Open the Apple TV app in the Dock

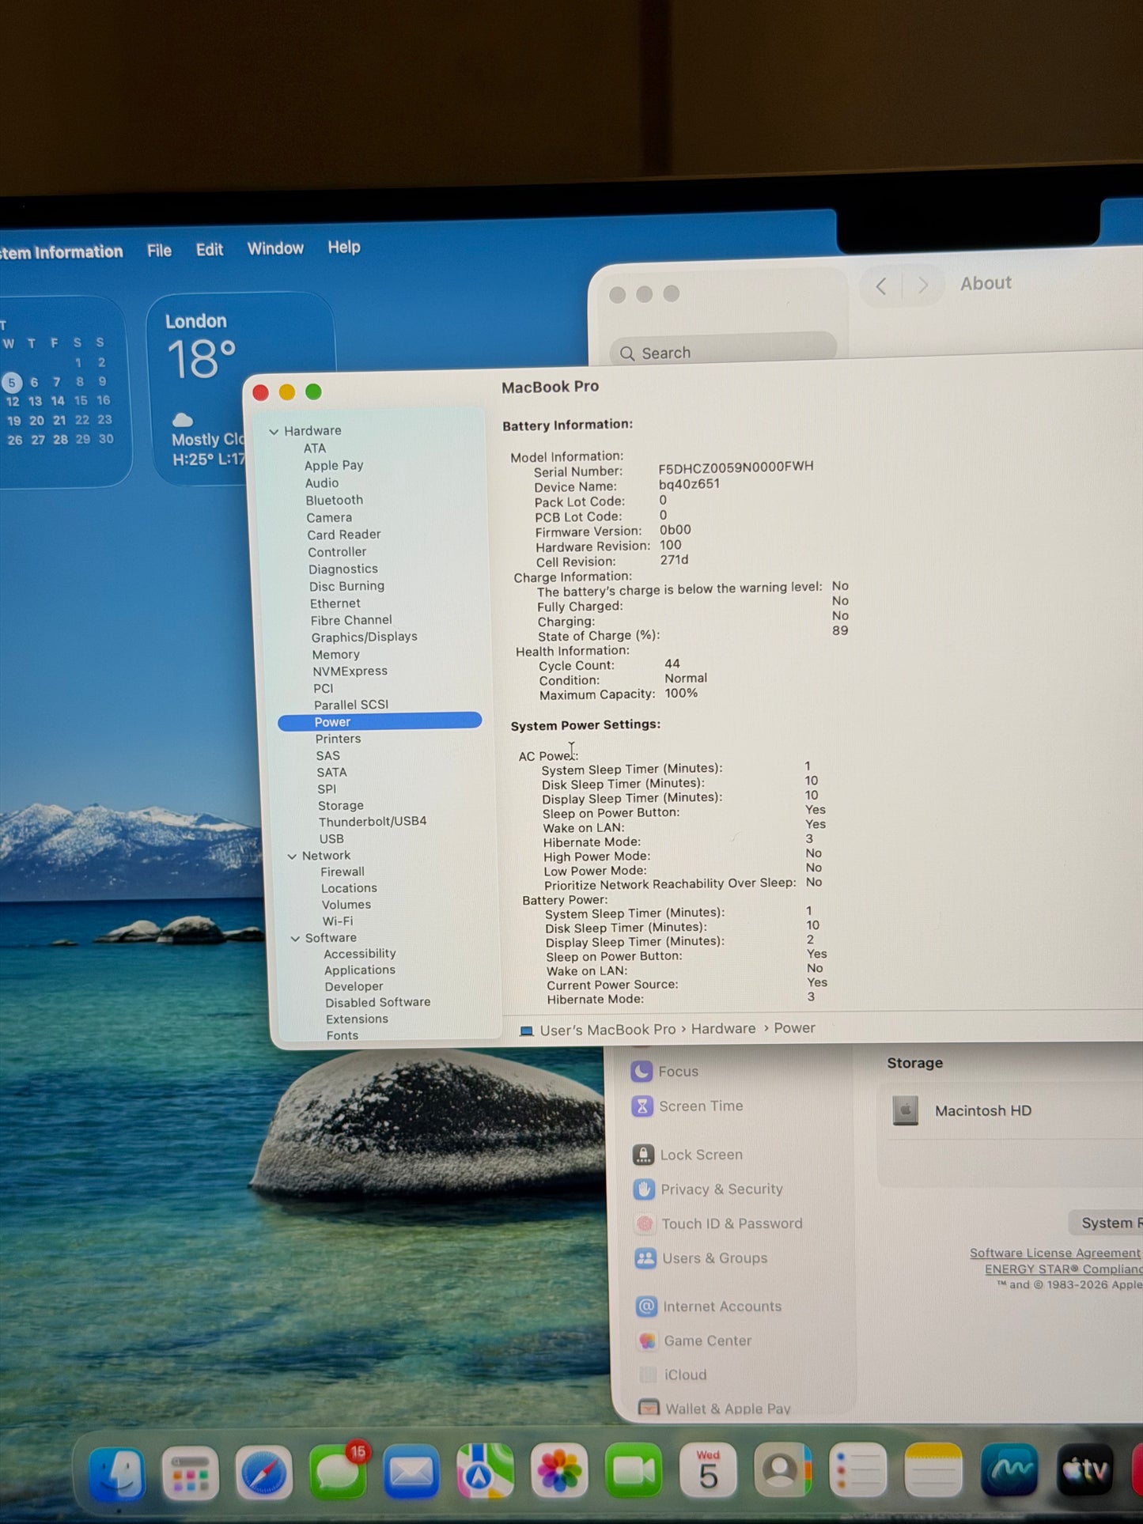point(1085,1469)
